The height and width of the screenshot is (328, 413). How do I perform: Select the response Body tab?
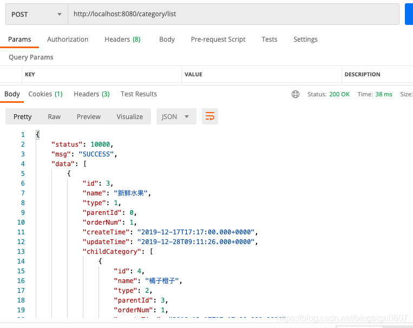tap(12, 94)
